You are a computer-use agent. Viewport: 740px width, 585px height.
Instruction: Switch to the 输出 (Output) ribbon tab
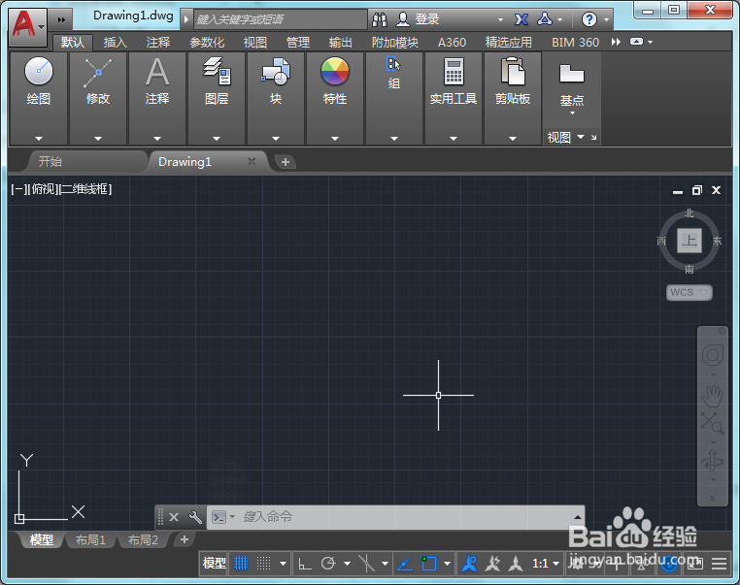pos(340,43)
